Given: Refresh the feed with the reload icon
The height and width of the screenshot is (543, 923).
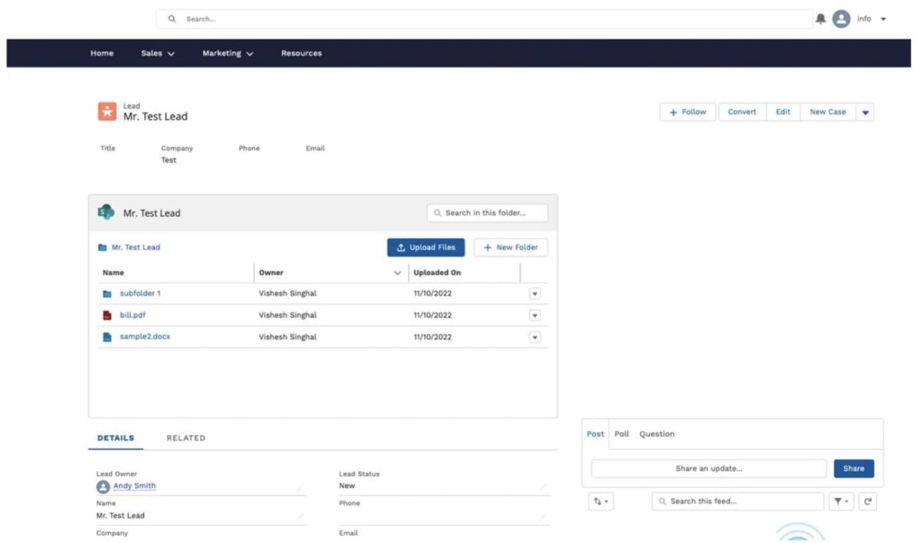Looking at the screenshot, I should point(867,502).
